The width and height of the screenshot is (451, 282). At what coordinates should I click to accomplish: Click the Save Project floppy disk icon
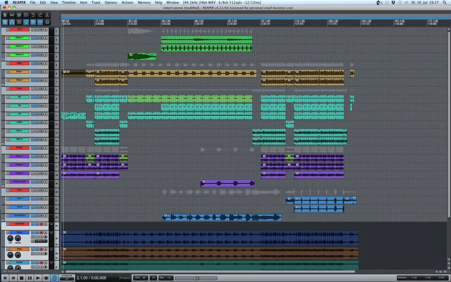coord(19,15)
